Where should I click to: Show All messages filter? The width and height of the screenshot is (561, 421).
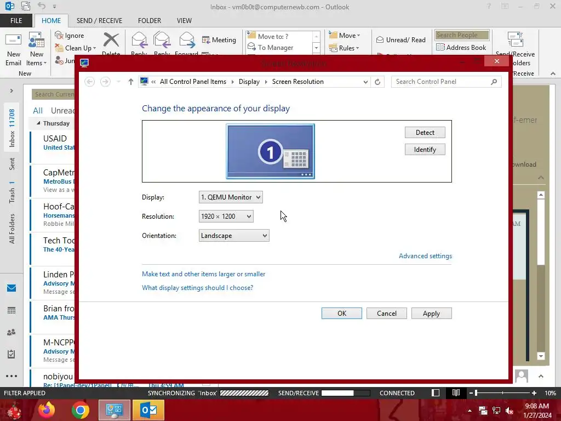(38, 111)
